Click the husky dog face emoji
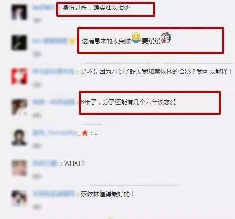The width and height of the screenshot is (235, 219). coord(166,38)
